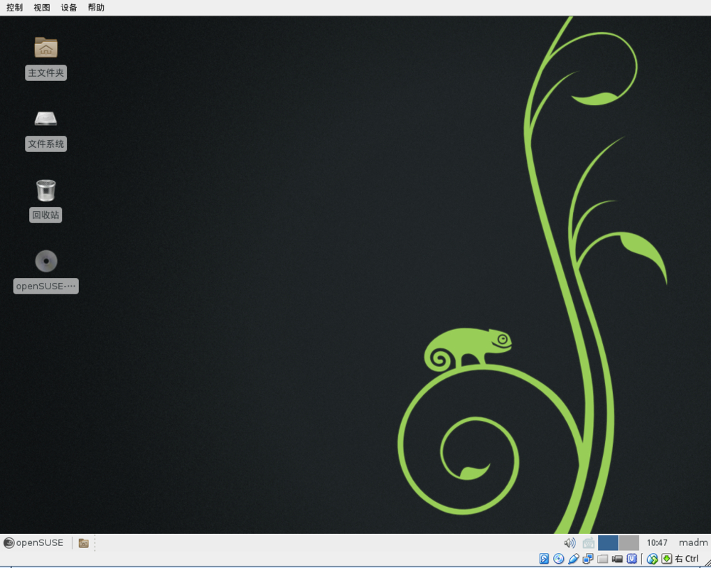Image resolution: width=711 pixels, height=568 pixels.
Task: Open the 设备 menu
Action: pos(69,7)
